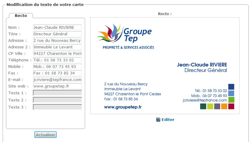
Task: Click the bright green square on the card
Action: (x=231, y=100)
